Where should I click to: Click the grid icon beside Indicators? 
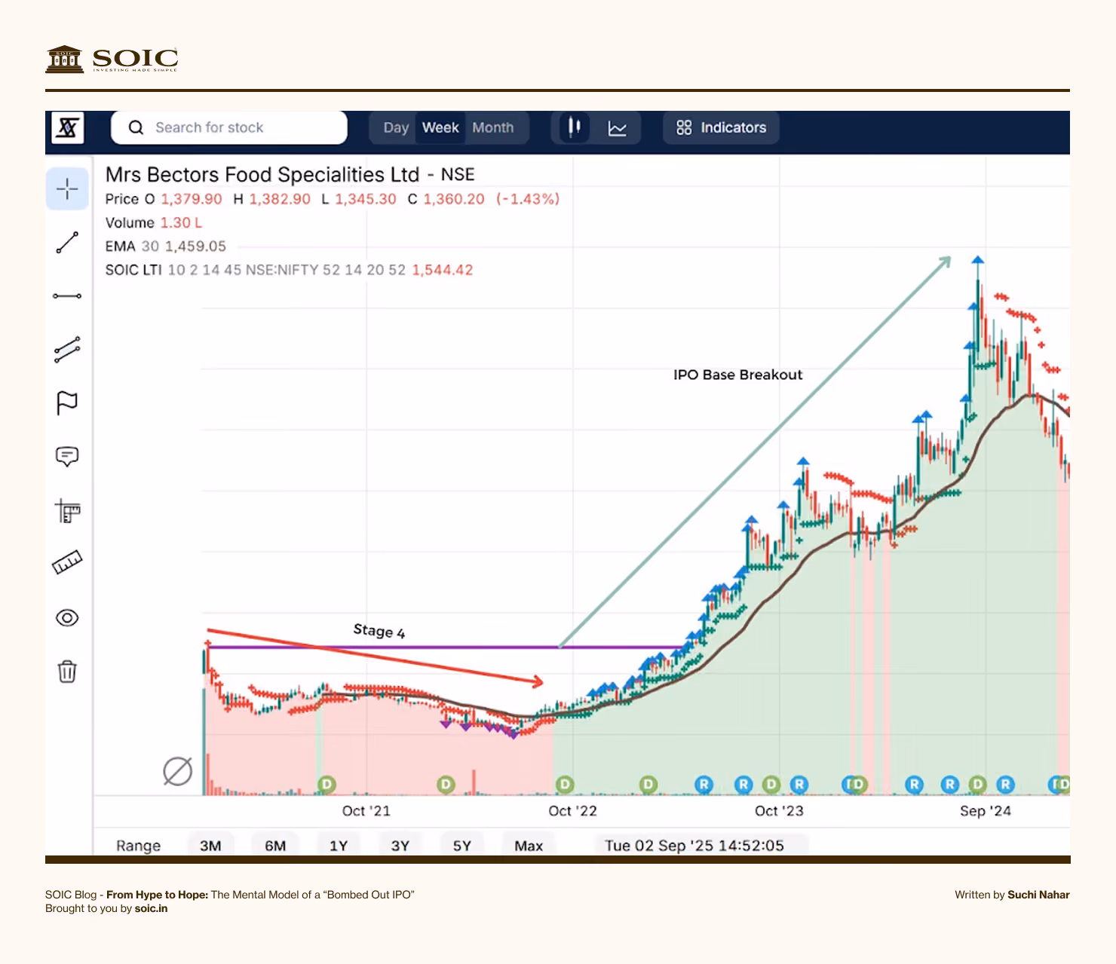(684, 127)
